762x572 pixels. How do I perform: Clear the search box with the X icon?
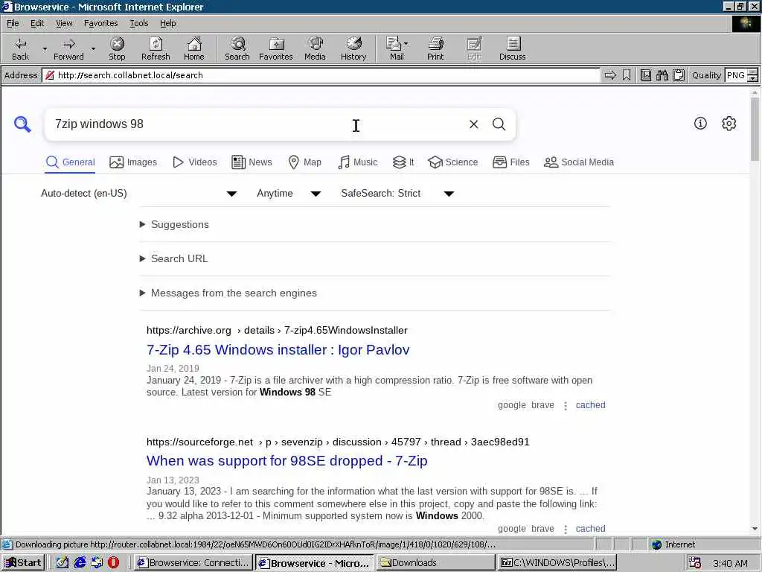pyautogui.click(x=474, y=124)
